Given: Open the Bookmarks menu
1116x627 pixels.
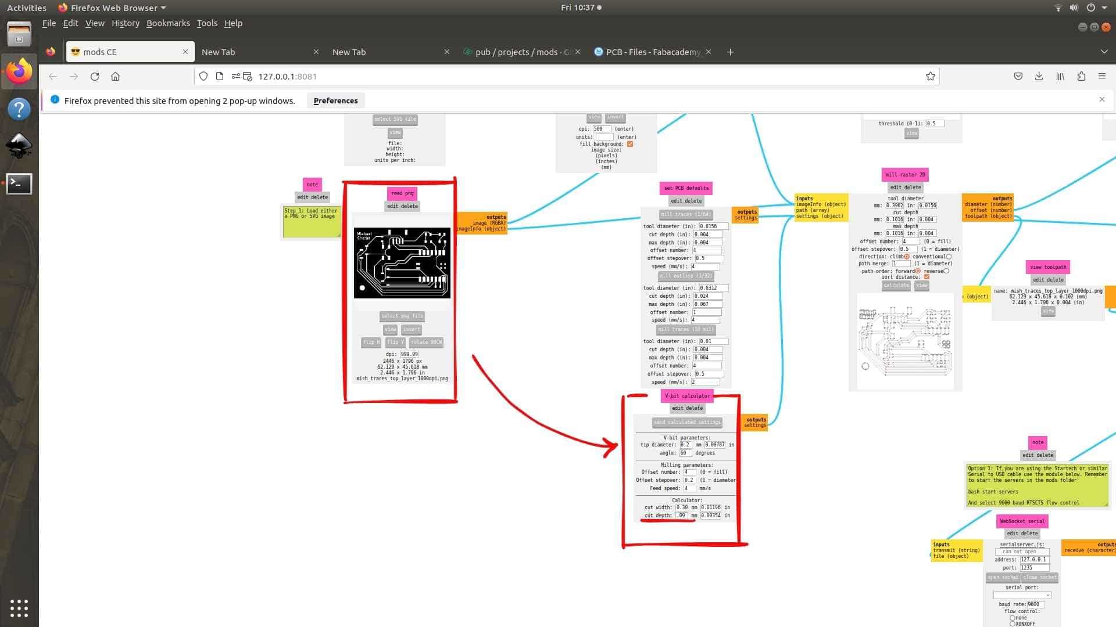Looking at the screenshot, I should [x=168, y=23].
